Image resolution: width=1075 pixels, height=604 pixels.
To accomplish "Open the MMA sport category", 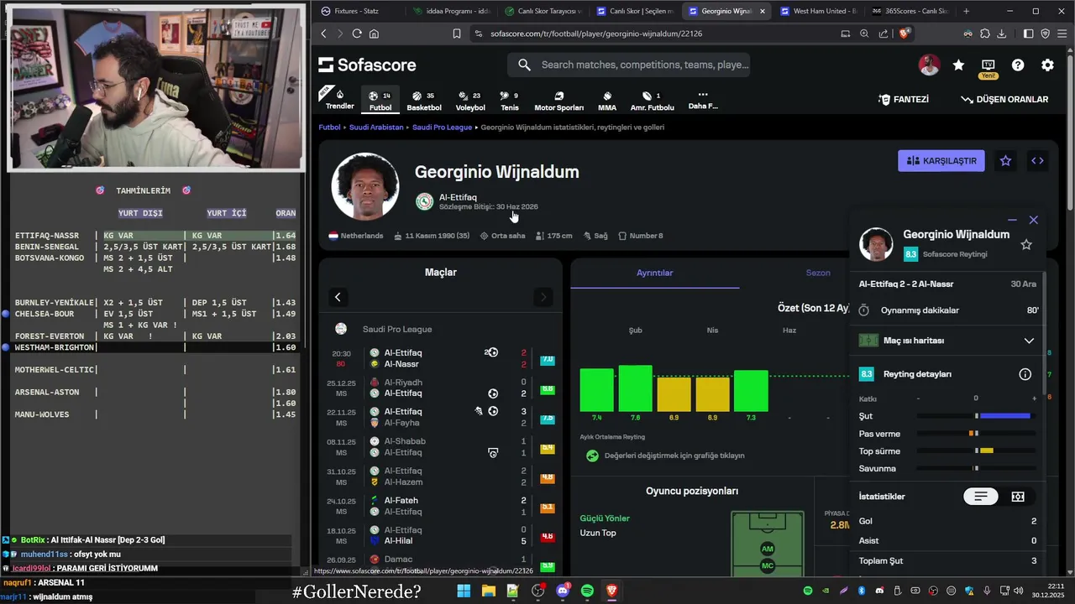I will 607,100.
